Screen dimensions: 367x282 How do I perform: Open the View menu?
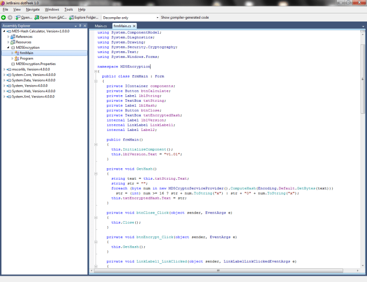coord(17,10)
